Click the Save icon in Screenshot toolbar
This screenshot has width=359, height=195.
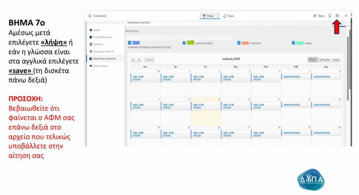[x=337, y=16]
